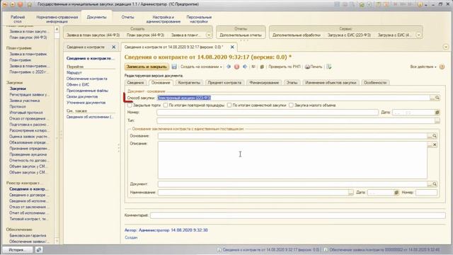
Task: Click X clear icon beside Описание field
Action: point(435,144)
